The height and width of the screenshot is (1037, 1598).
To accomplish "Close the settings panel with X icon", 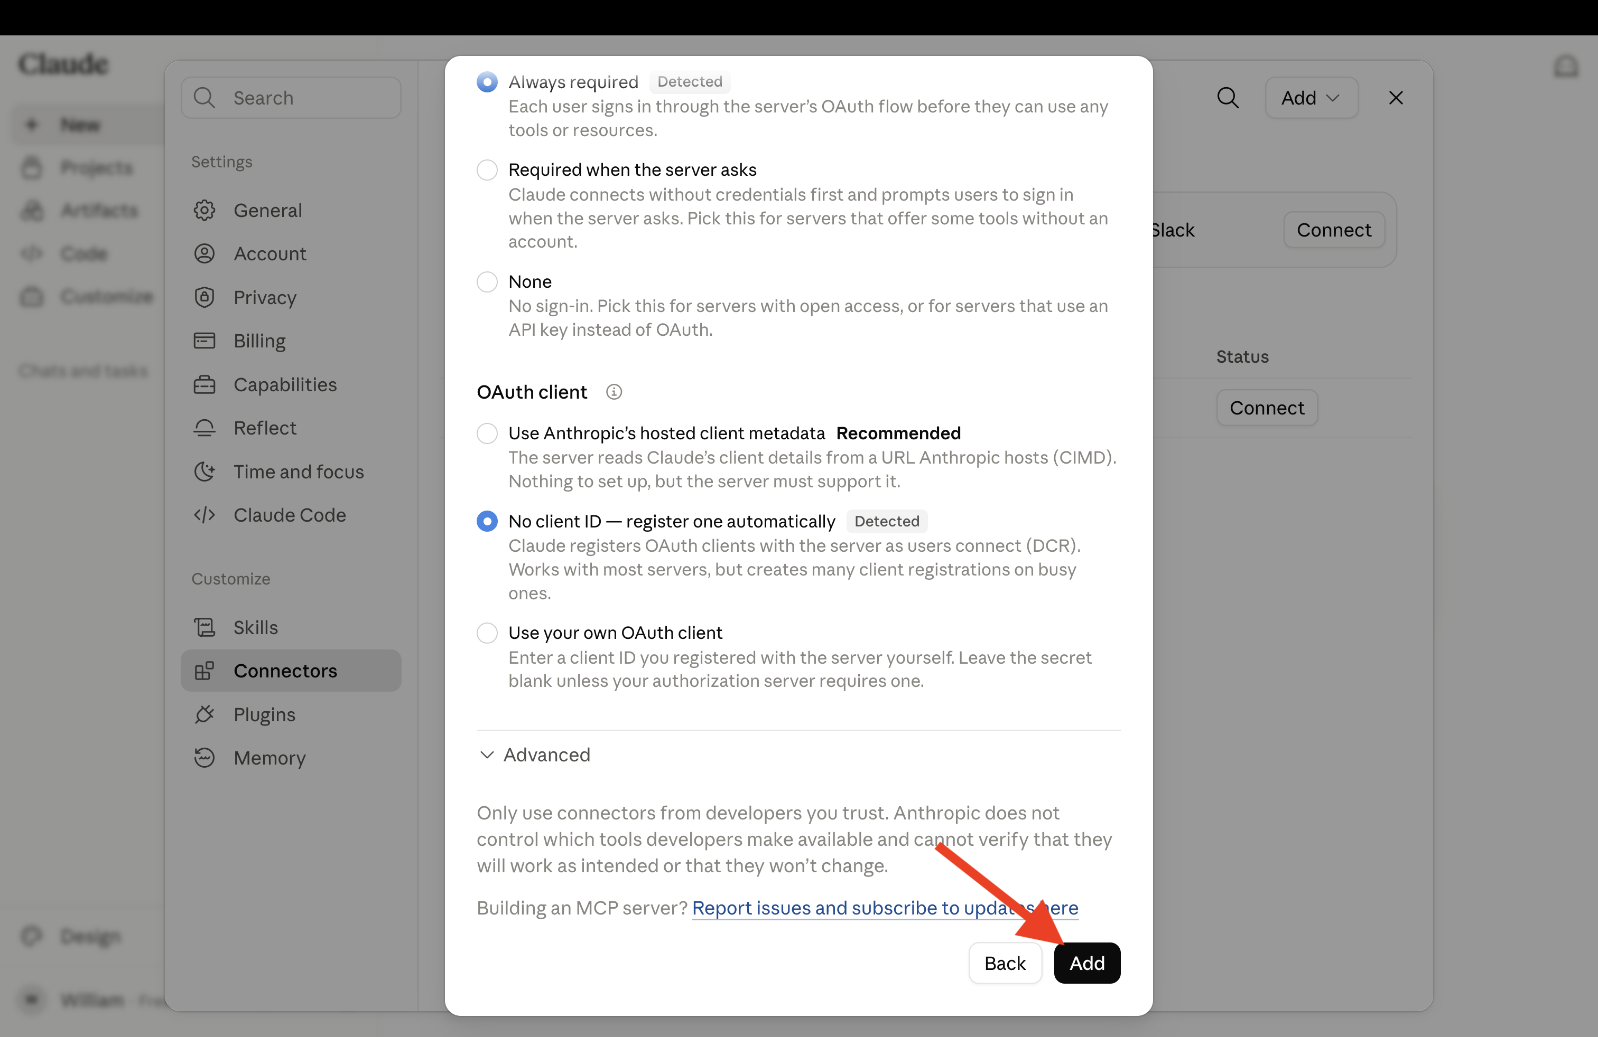I will pyautogui.click(x=1395, y=98).
